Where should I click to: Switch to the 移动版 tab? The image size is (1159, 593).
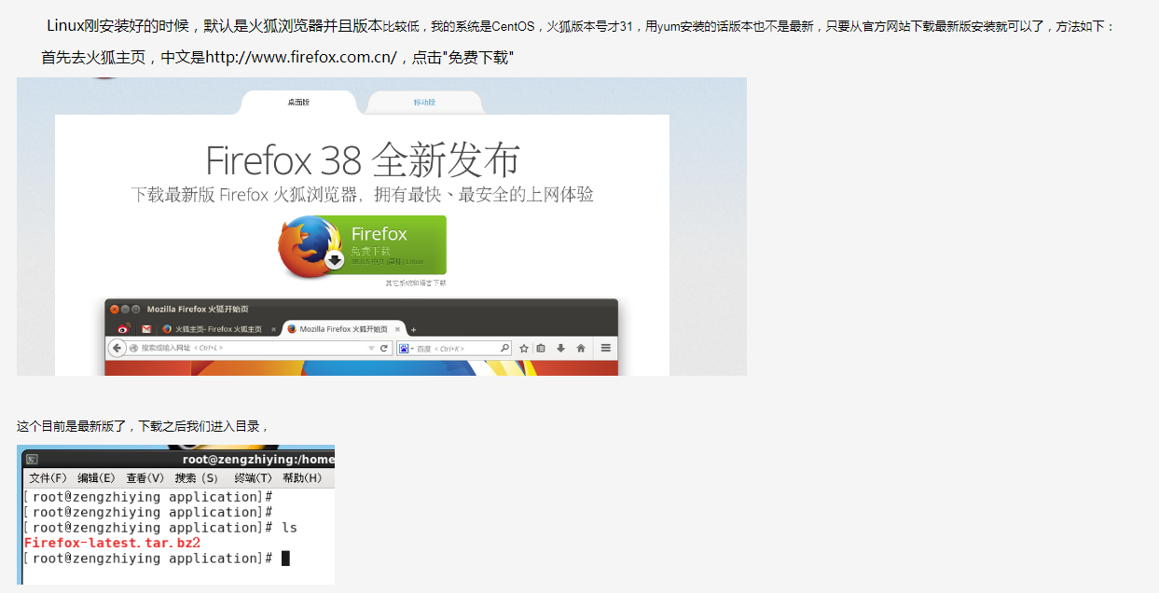tap(424, 103)
